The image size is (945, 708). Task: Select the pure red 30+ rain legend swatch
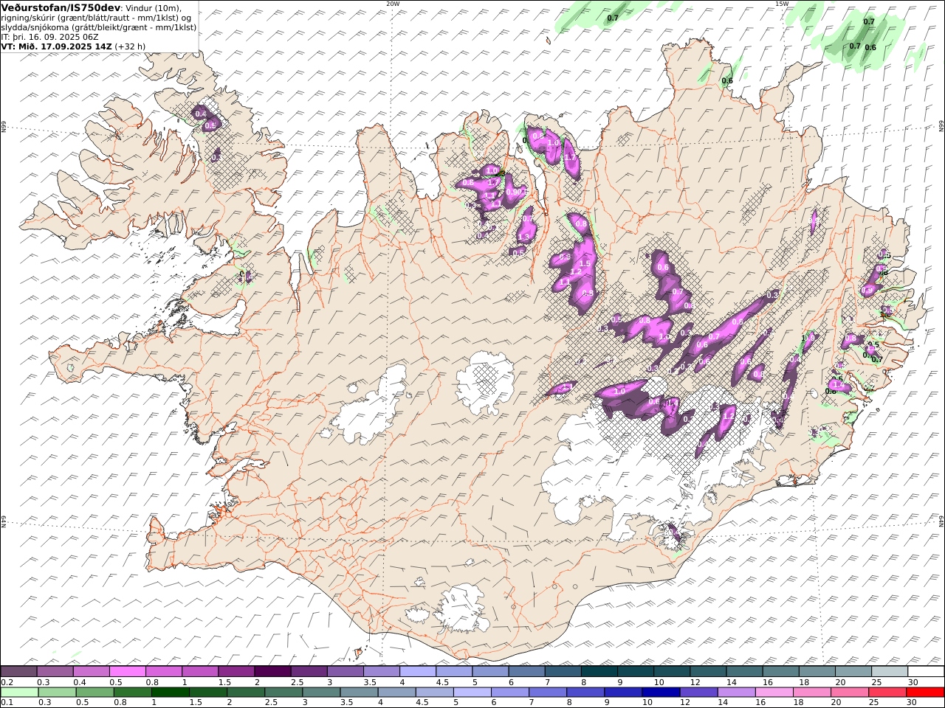924,692
